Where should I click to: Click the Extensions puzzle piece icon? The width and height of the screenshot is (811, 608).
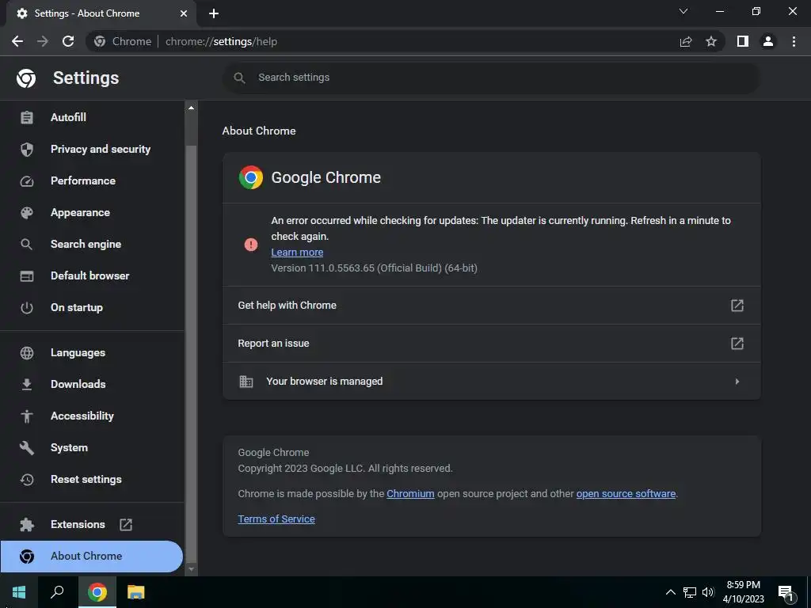pyautogui.click(x=26, y=525)
